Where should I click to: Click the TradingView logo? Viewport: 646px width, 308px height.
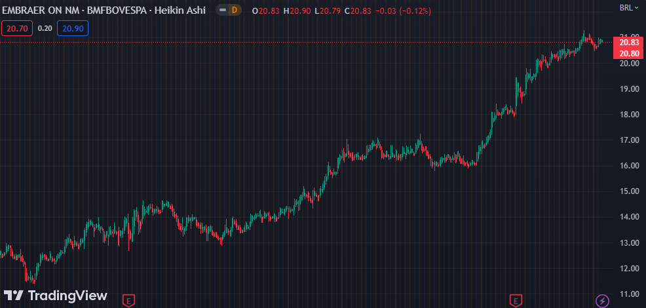click(55, 296)
